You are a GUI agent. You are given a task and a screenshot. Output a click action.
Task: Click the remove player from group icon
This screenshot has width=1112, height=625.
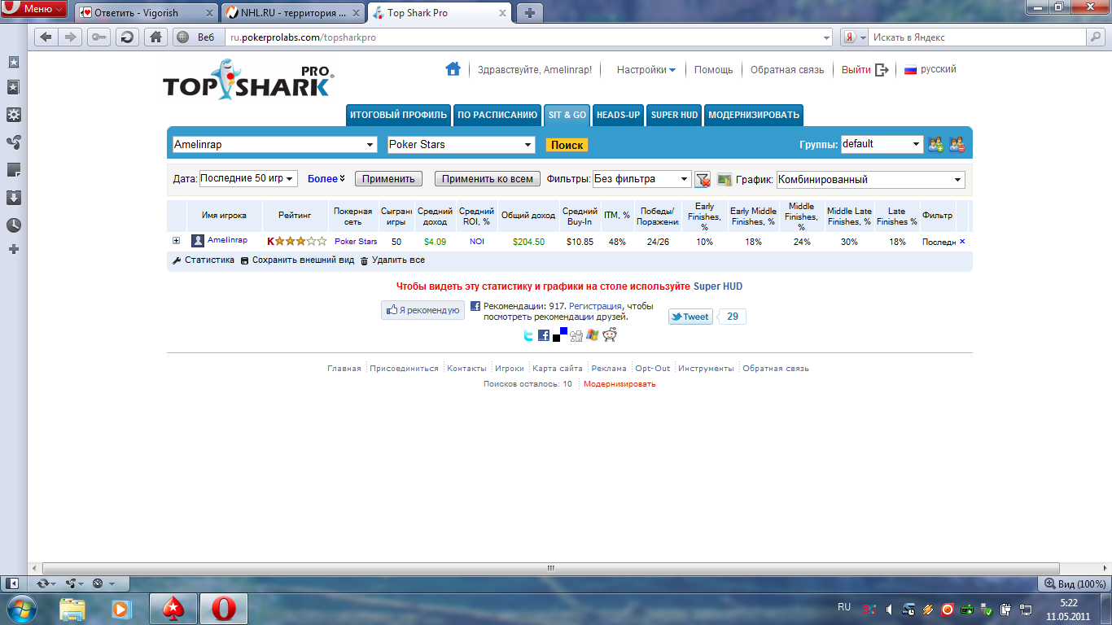coord(957,145)
